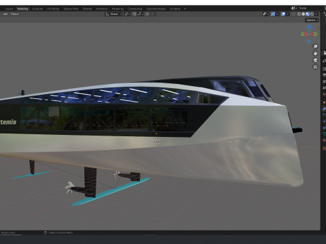Open the Scripting workspace tab
This screenshot has height=244, width=326.
point(175,9)
